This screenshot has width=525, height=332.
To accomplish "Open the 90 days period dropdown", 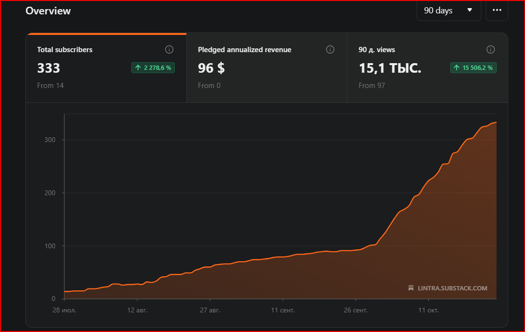I will pos(449,11).
